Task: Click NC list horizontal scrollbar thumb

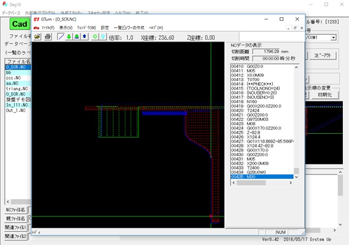Action: tap(251, 182)
